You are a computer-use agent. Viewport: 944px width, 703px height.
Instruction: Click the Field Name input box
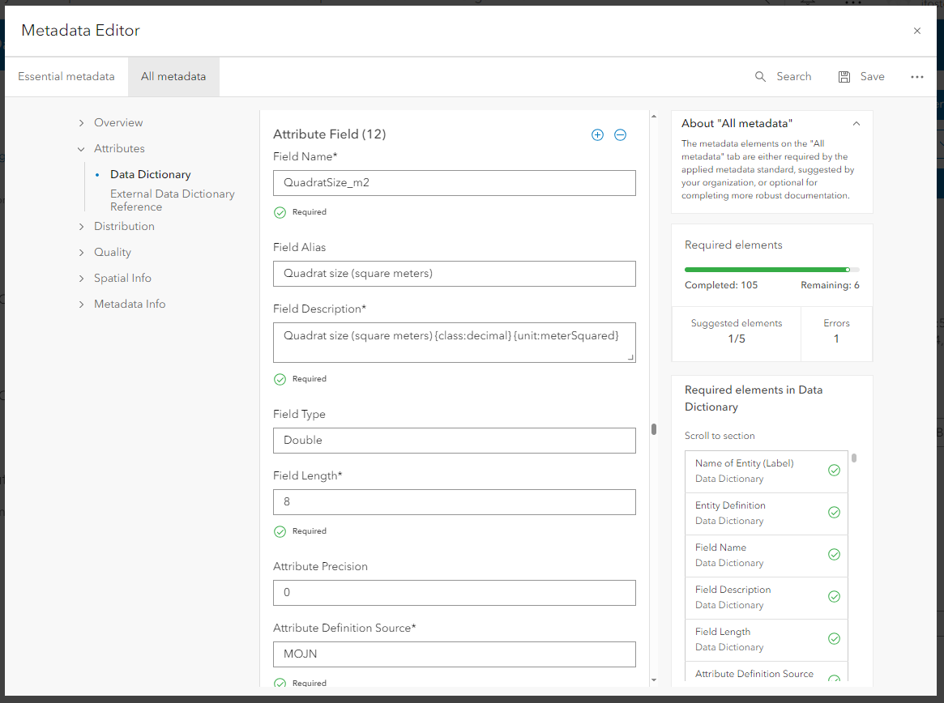pyautogui.click(x=455, y=183)
